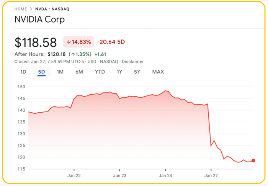268x186 pixels.
Task: Go to HOME breadcrumb link
Action: (x=21, y=9)
